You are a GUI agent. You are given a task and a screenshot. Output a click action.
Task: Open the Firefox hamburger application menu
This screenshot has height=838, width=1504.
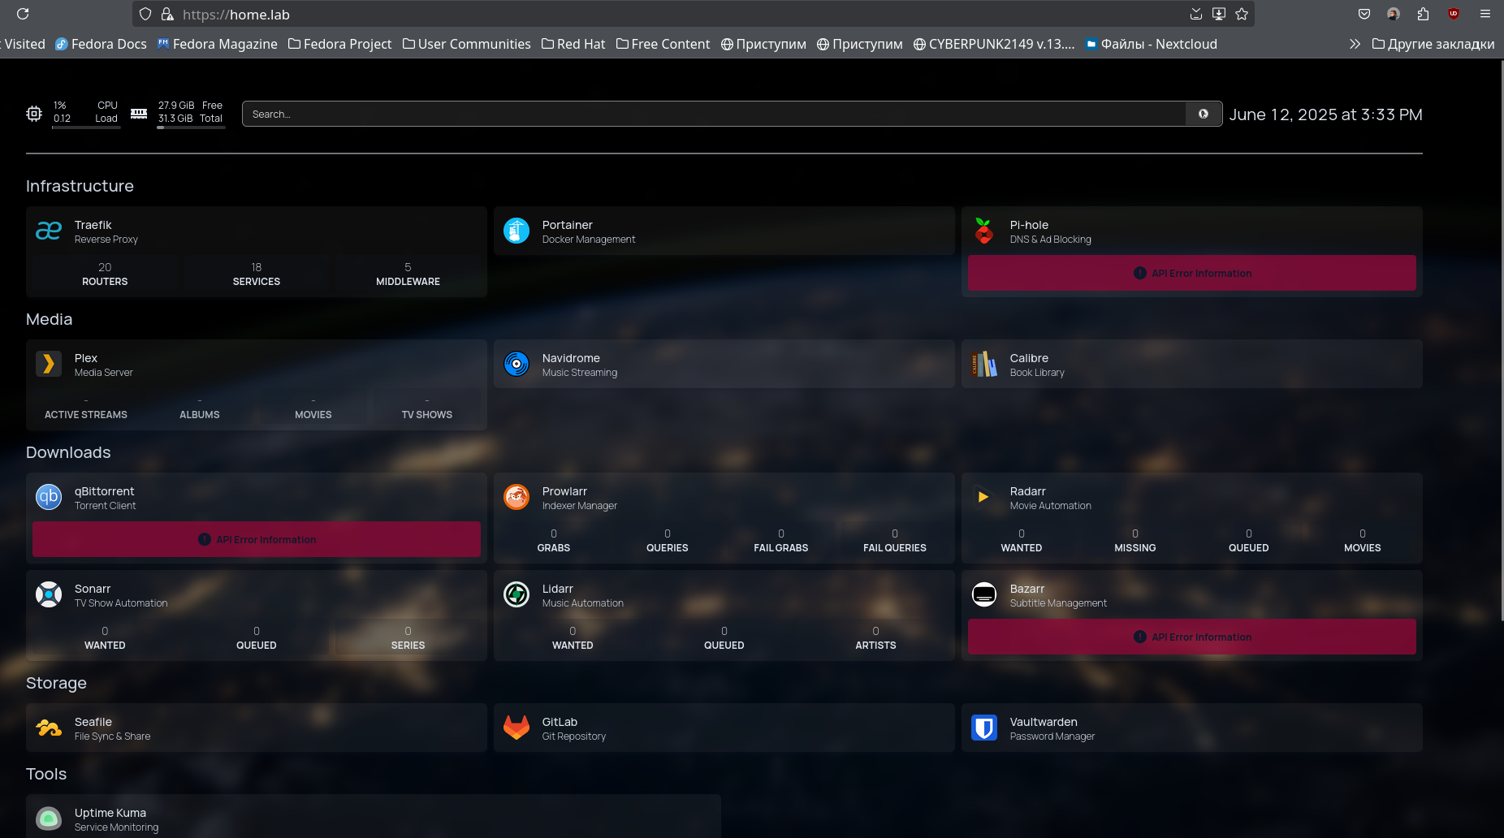1485,14
